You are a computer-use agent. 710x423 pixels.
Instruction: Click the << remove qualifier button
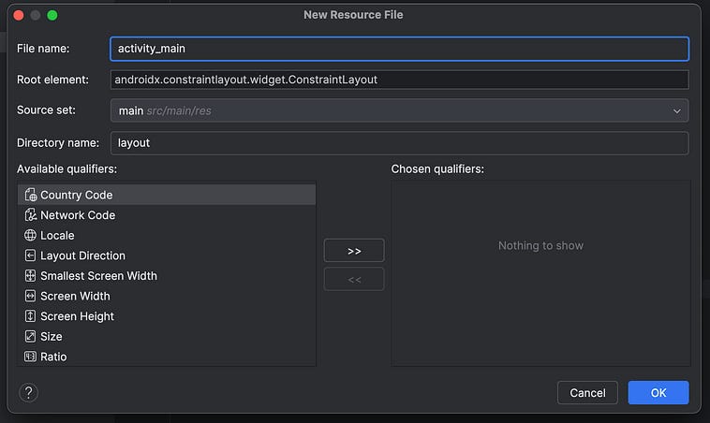pos(354,280)
